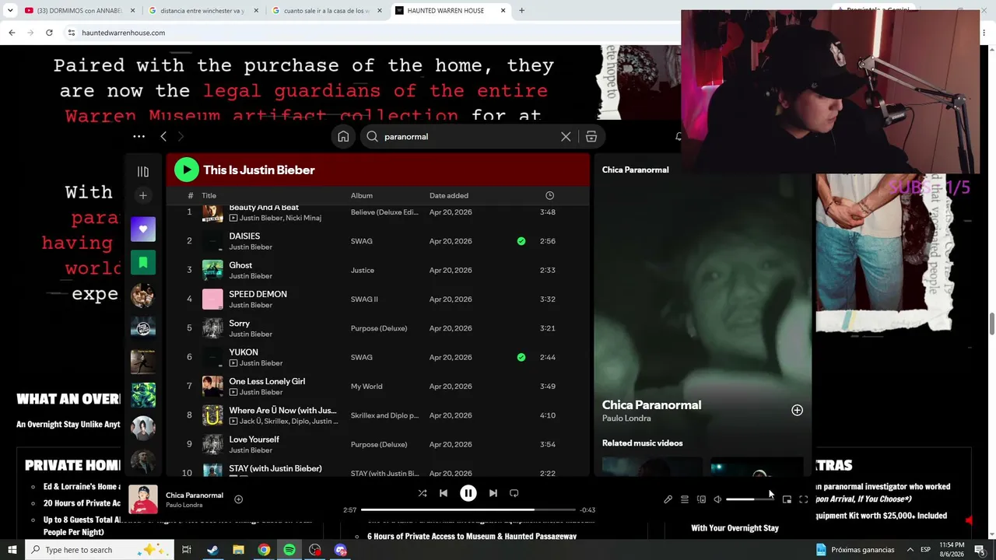Viewport: 996px width, 560px height.
Task: Enter Spotify full screen mode
Action: tap(804, 499)
